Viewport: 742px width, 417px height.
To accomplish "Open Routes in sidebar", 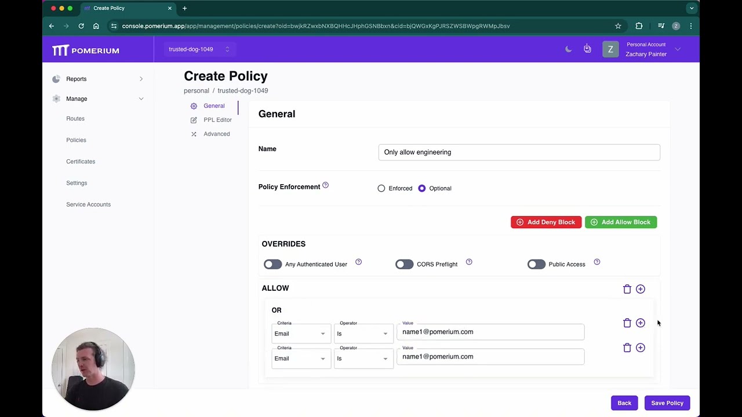I will pos(75,119).
